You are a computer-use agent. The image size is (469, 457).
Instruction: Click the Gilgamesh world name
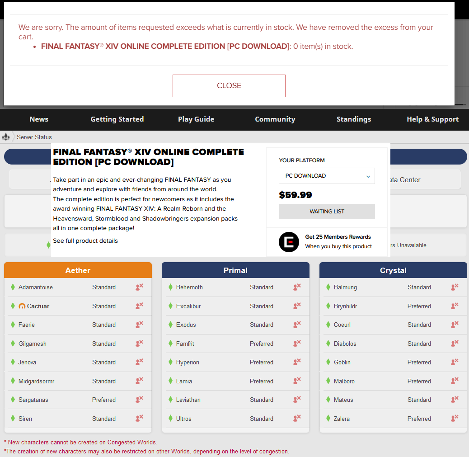point(32,344)
